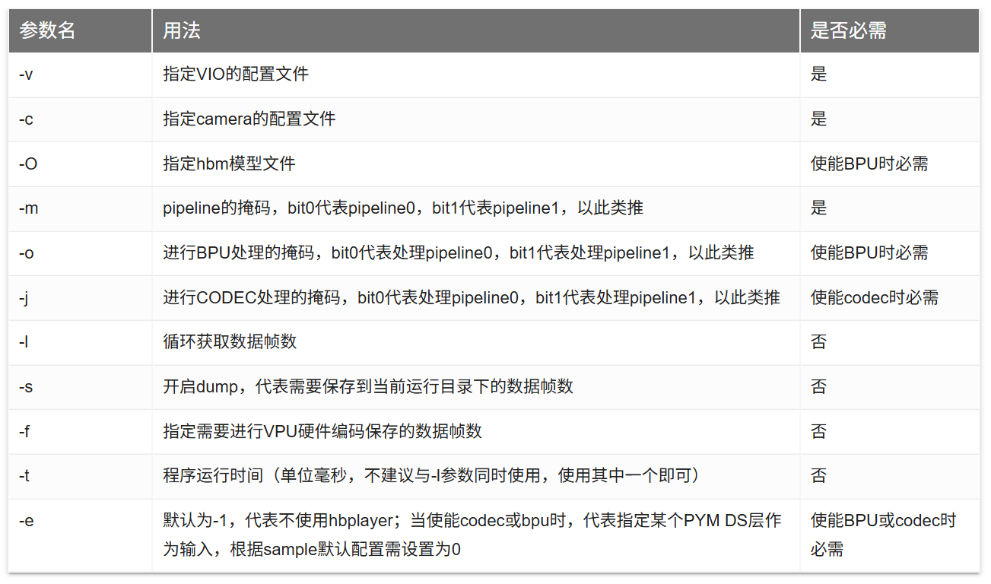This screenshot has height=584, width=991.
Task: Select the '-e' parameter cell
Action: (80, 535)
